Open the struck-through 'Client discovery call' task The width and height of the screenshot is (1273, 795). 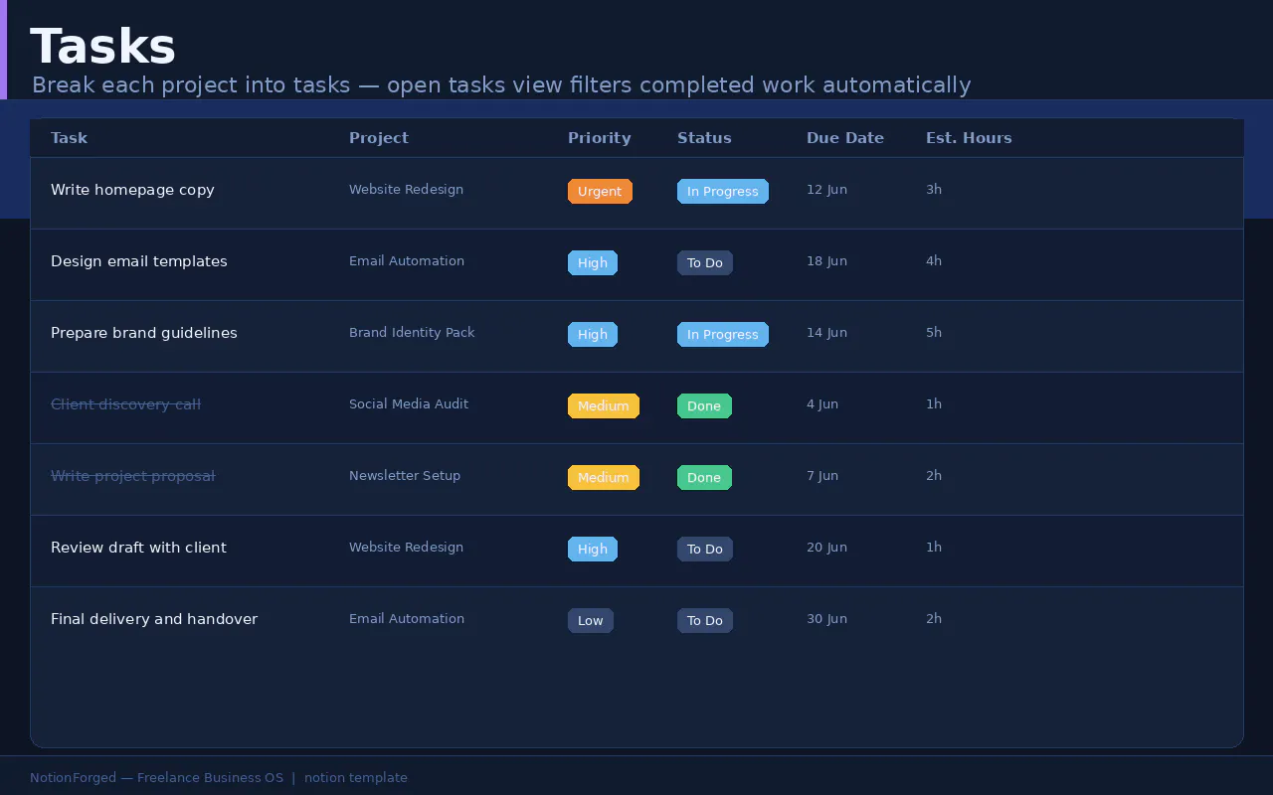click(125, 404)
